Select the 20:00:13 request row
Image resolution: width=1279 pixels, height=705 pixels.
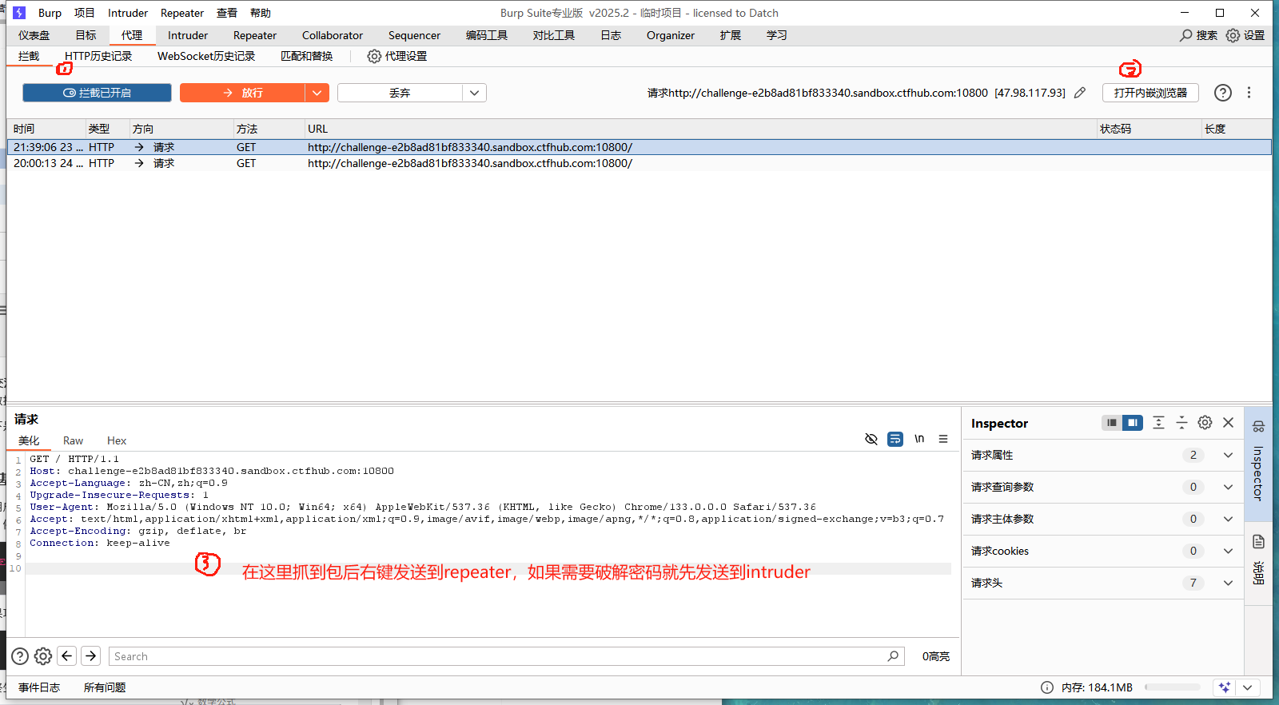point(639,163)
